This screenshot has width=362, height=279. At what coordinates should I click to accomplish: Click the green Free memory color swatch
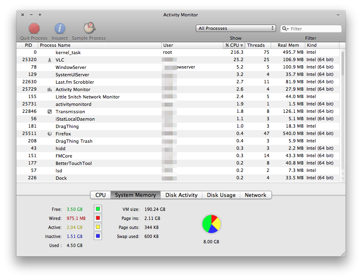pos(98,209)
